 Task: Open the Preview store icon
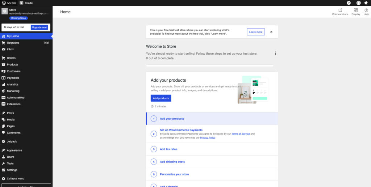pyautogui.click(x=340, y=10)
